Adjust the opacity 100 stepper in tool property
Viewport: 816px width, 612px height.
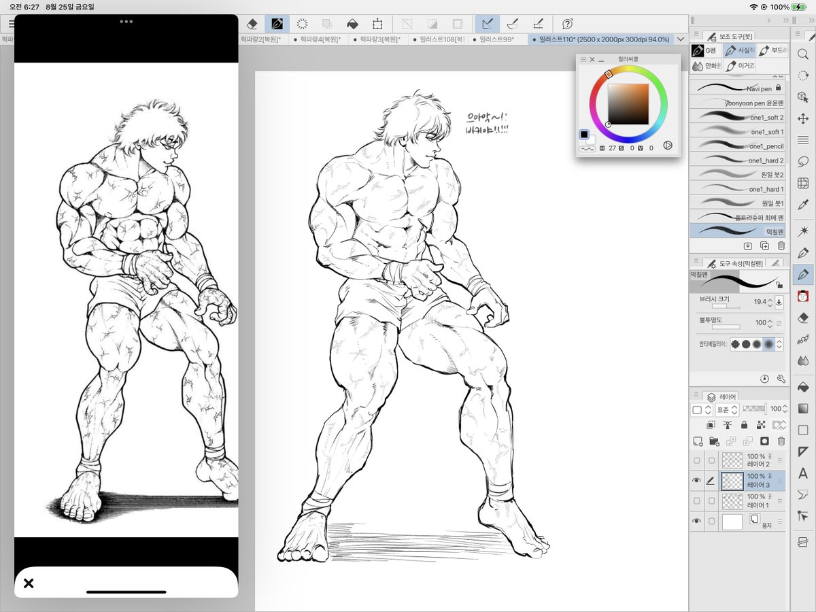(770, 323)
